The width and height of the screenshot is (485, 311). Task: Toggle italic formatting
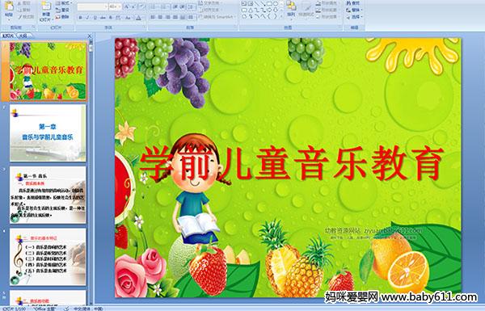(x=87, y=18)
